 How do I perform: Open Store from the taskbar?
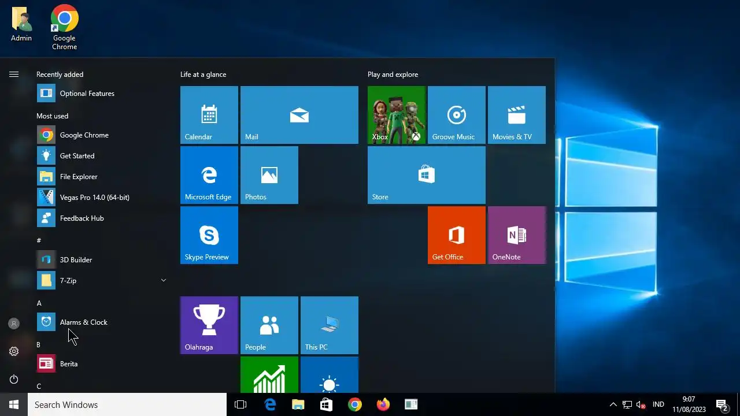pos(327,404)
